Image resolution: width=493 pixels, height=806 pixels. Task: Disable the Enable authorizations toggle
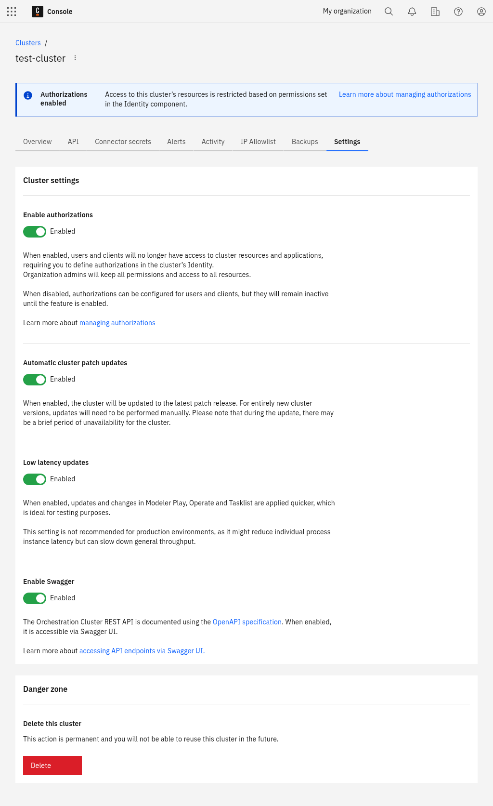[34, 232]
